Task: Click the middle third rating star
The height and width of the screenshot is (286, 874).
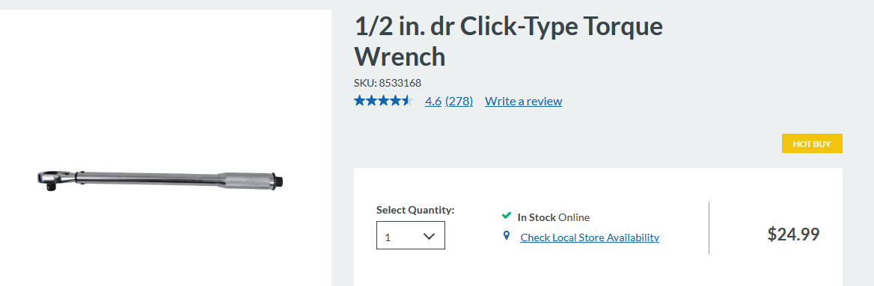Action: 383,101
